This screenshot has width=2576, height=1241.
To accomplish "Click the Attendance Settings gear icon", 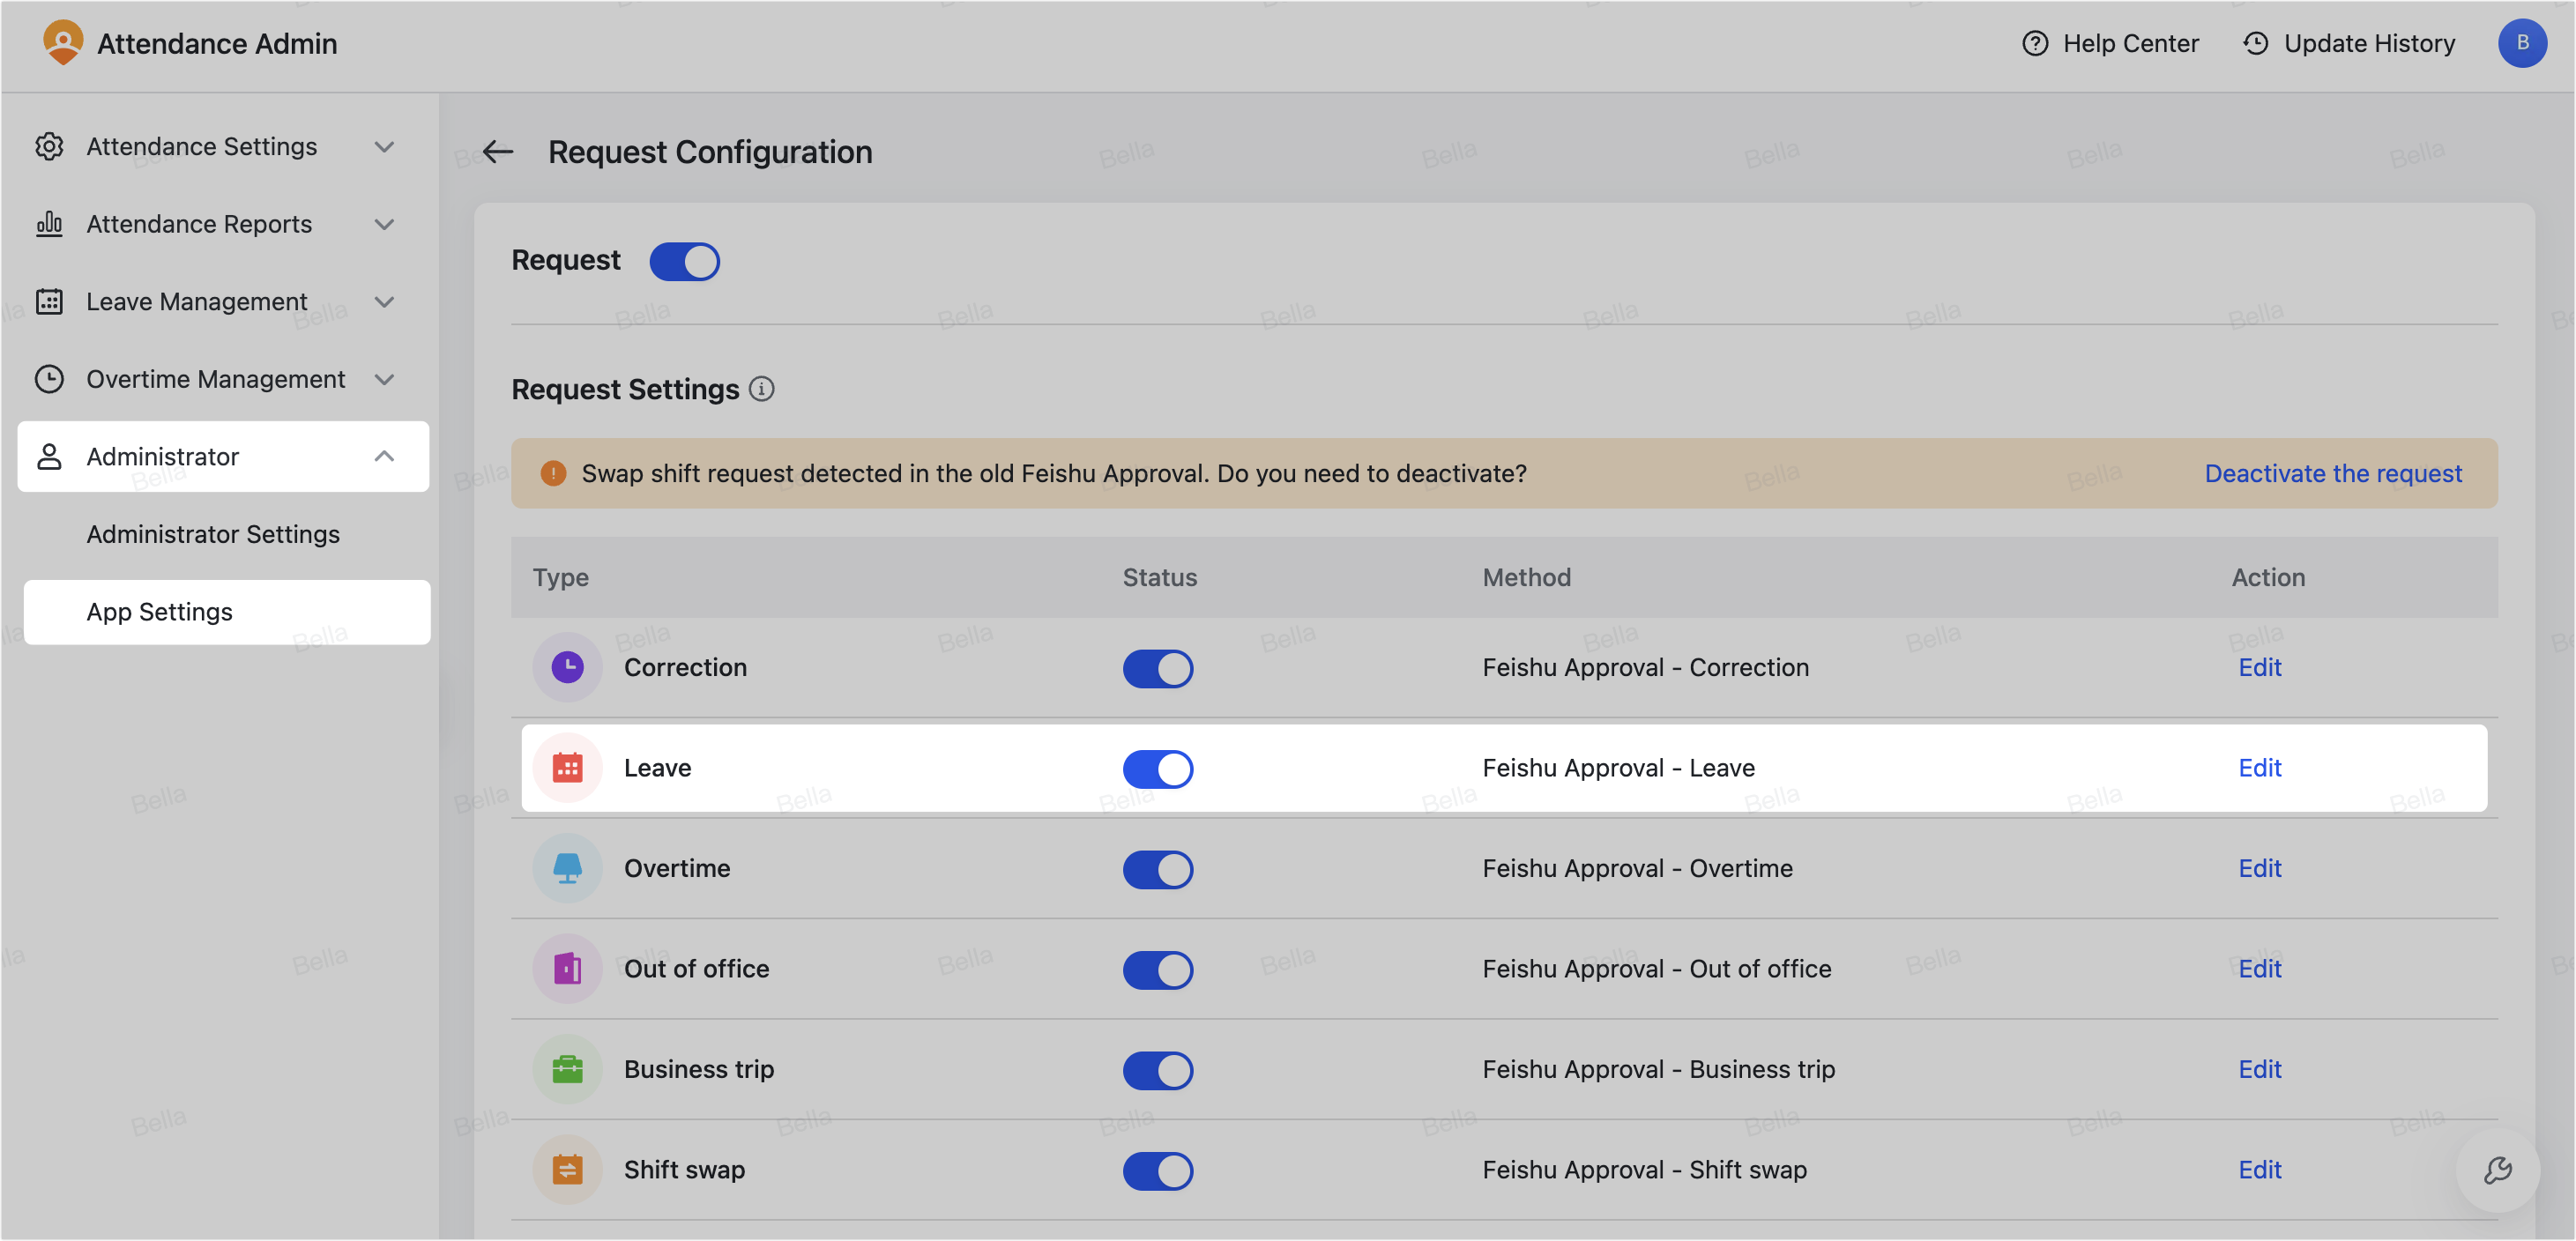I will point(49,146).
